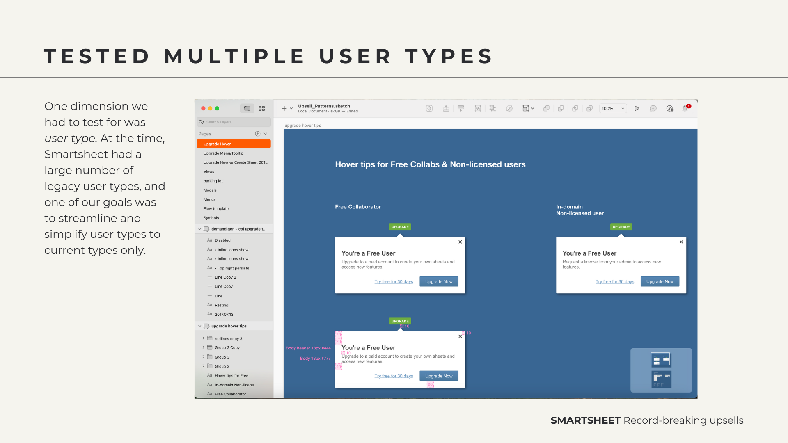Open the notifications bell icon
This screenshot has height=443, width=788.
point(685,108)
